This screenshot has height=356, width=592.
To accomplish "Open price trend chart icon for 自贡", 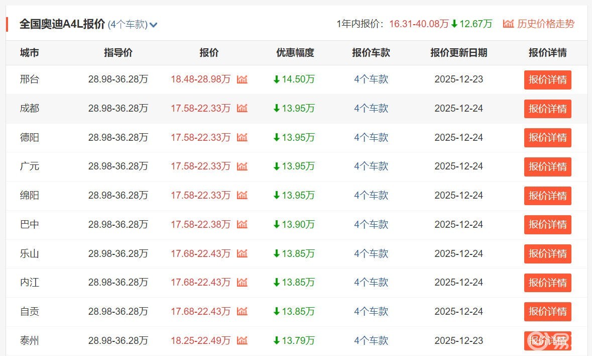I will pos(242,311).
